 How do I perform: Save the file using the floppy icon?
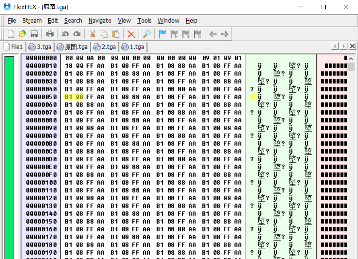(x=34, y=34)
